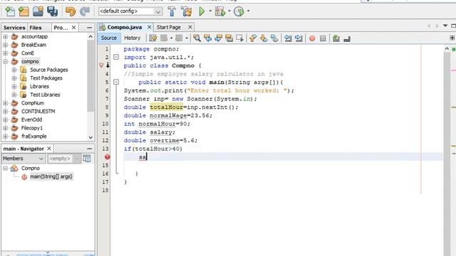This screenshot has height=256, width=456.
Task: Click the New Project toolbar icon
Action: 24,11
